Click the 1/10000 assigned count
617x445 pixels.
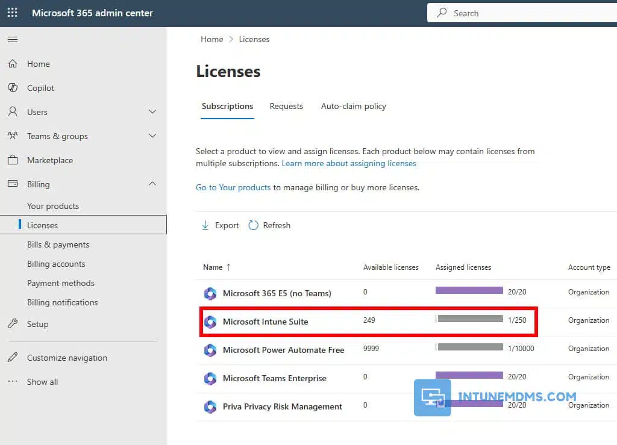pos(521,348)
